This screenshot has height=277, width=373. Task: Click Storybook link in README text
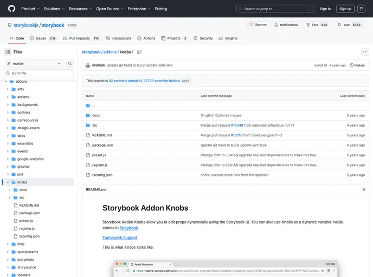[128, 228]
